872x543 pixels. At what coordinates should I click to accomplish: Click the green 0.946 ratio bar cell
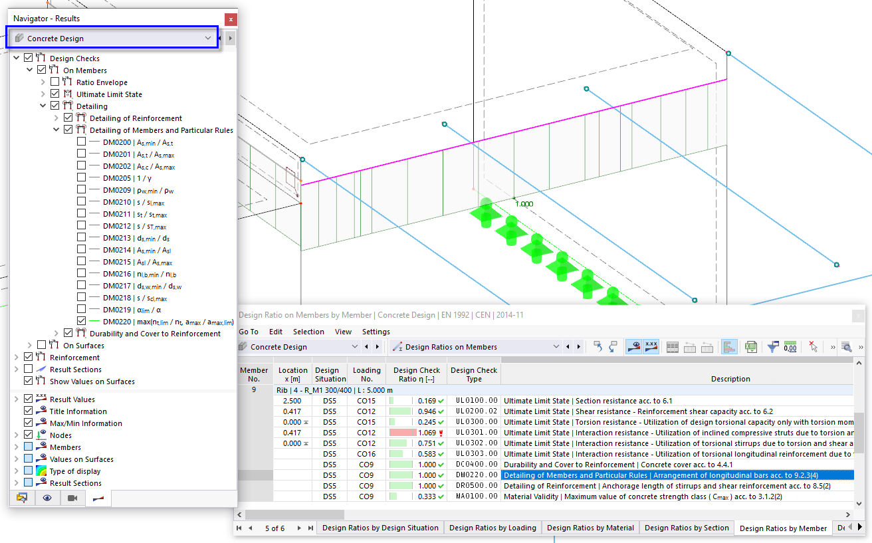tap(416, 411)
